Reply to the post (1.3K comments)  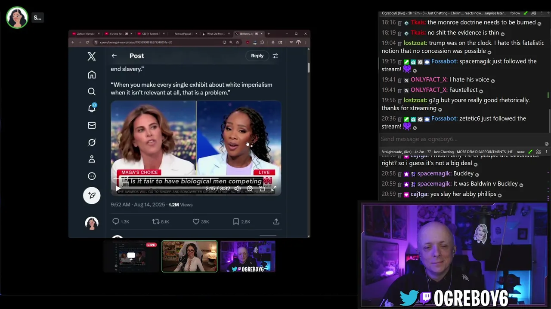pos(121,221)
